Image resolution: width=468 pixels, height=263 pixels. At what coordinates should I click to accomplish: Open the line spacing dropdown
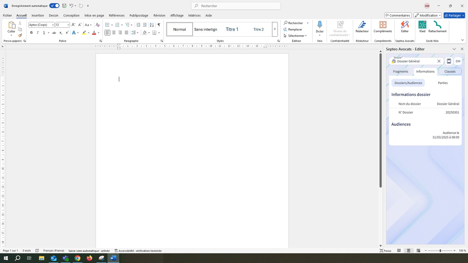135,33
